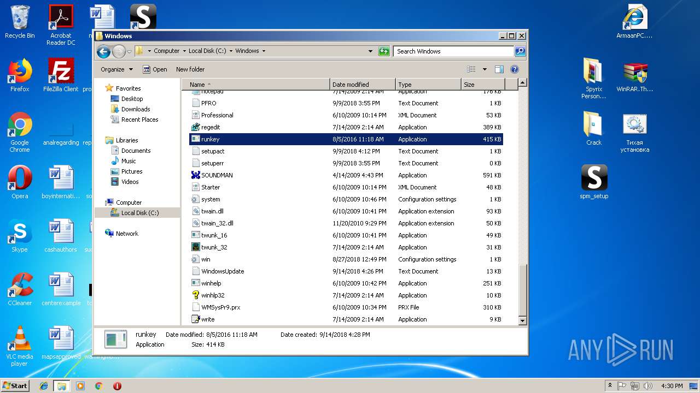Click New folder in the toolbar
This screenshot has height=393, width=700.
190,69
